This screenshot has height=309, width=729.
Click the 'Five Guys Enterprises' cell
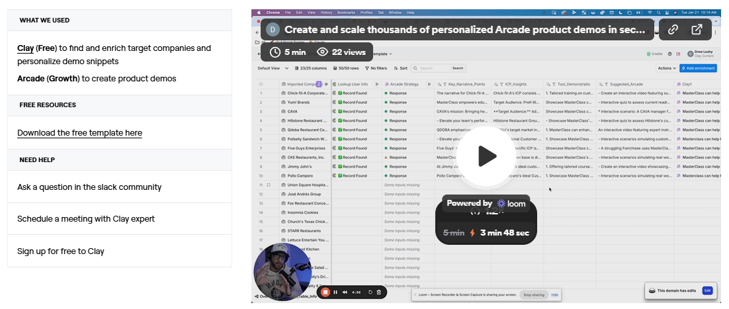pos(306,148)
